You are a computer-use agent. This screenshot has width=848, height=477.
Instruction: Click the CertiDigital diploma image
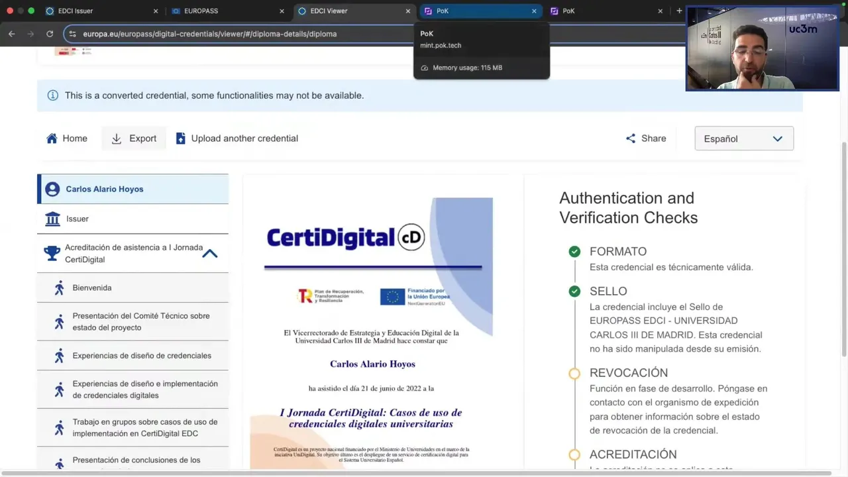coord(371,333)
